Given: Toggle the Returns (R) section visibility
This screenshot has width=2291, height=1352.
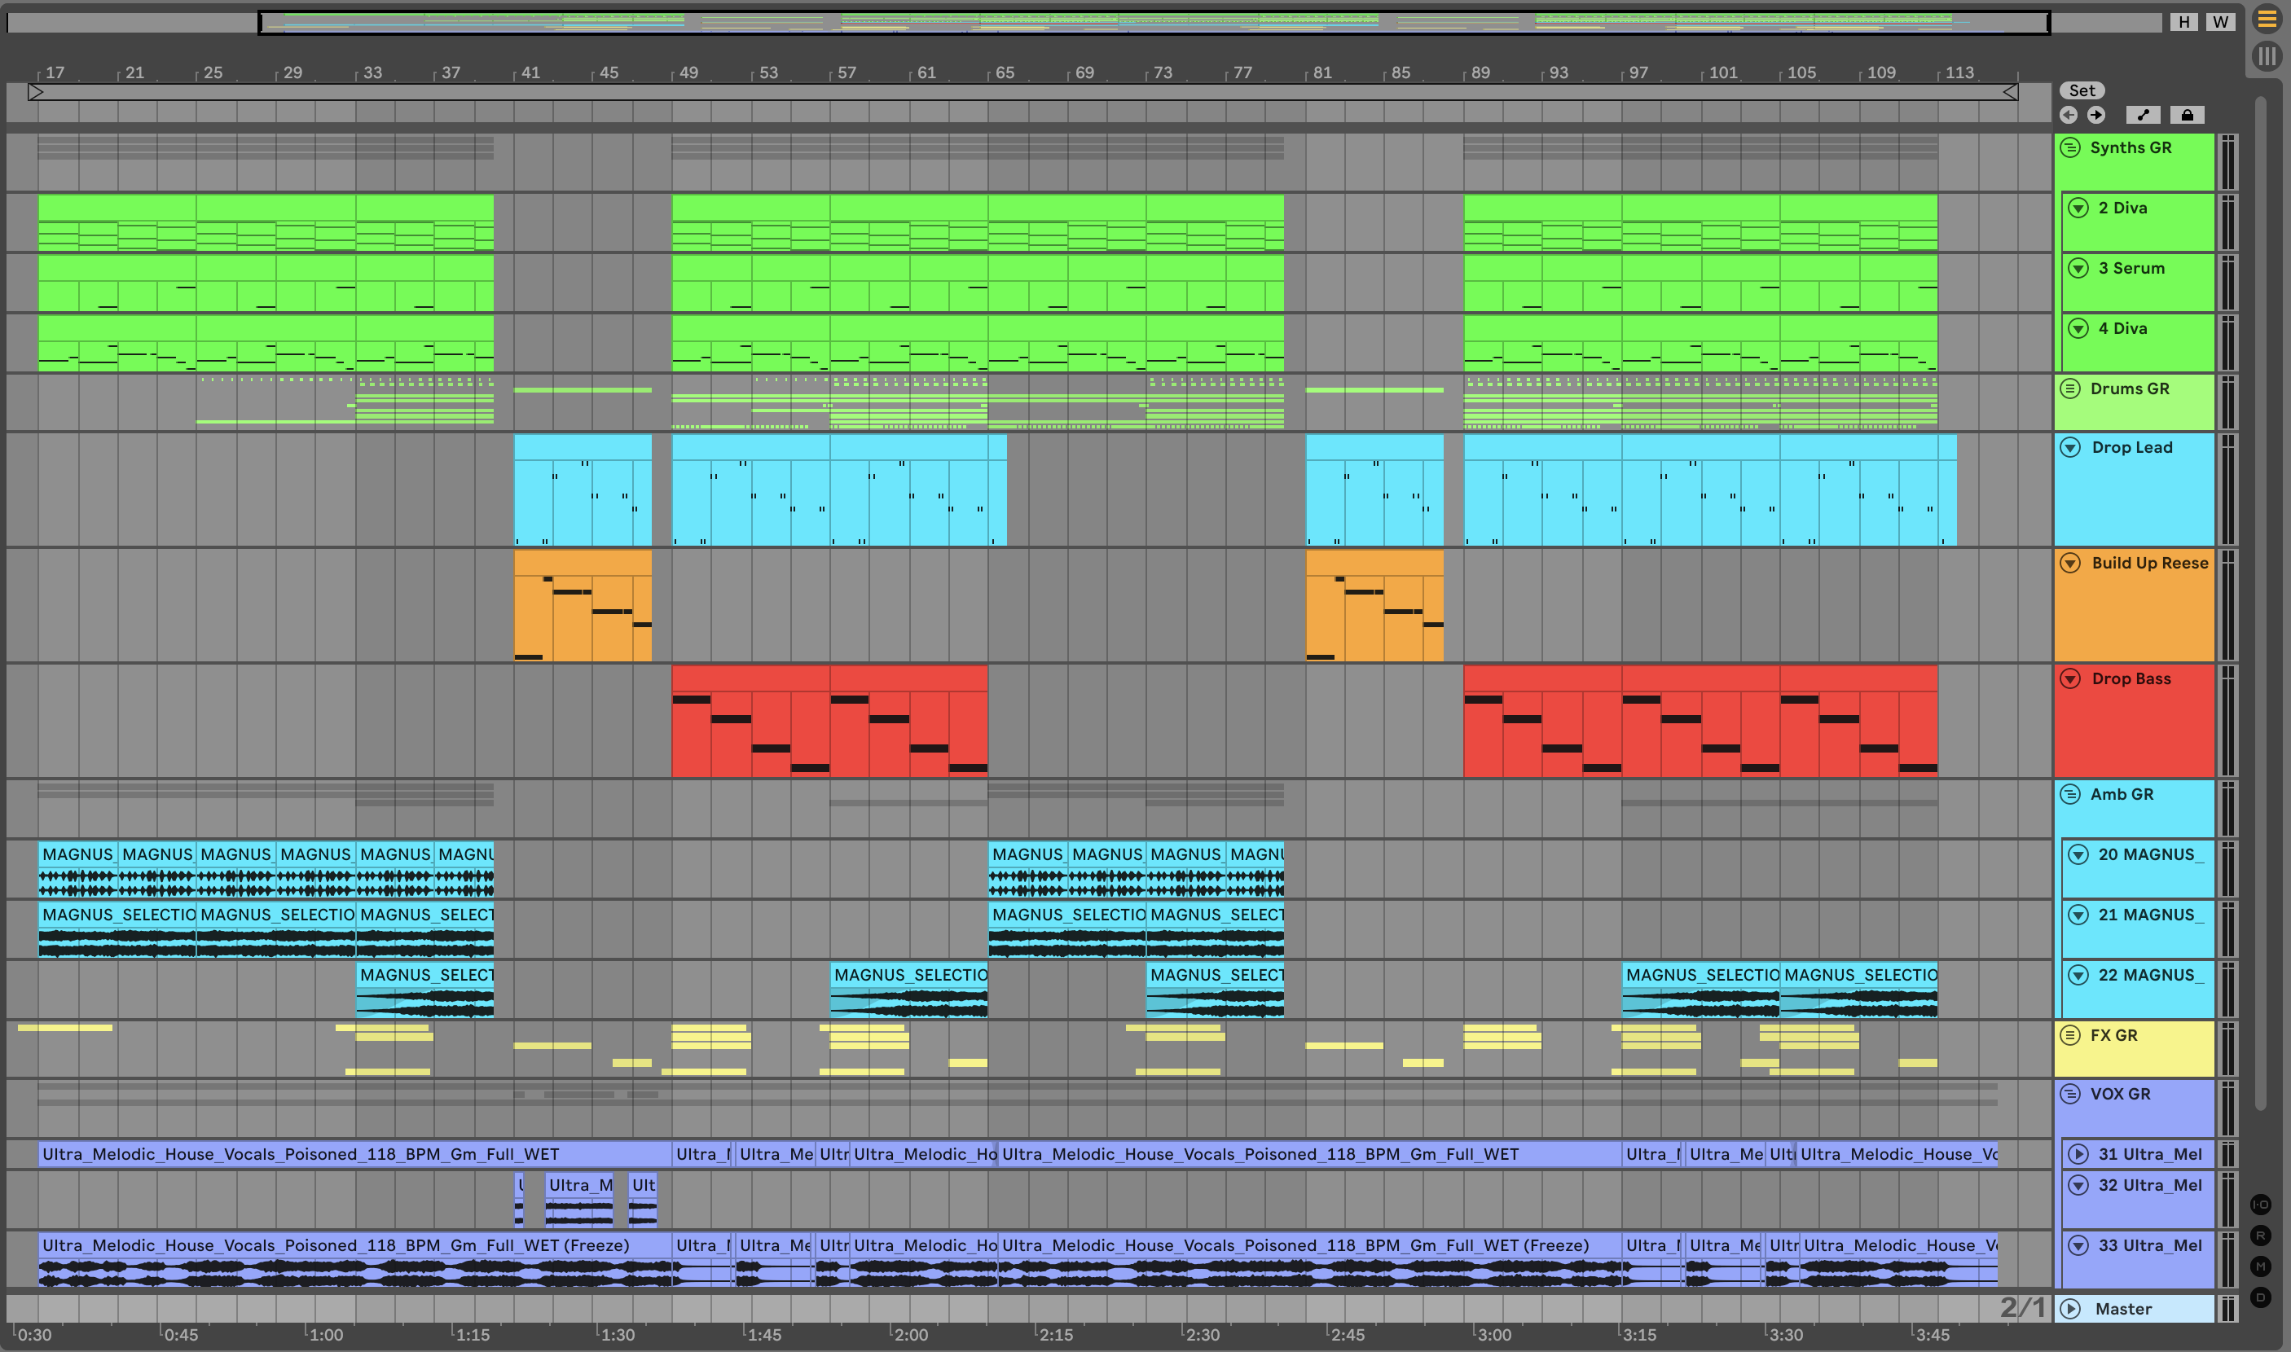Looking at the screenshot, I should [2261, 1236].
